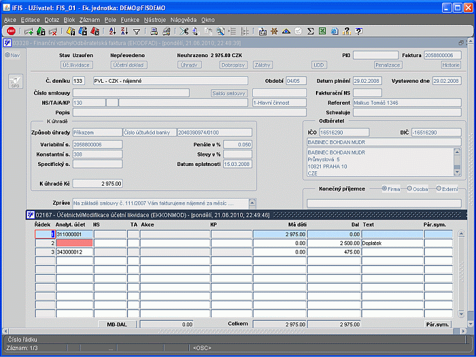Toggle the Nav radio option
The image size is (476, 357).
[8, 55]
